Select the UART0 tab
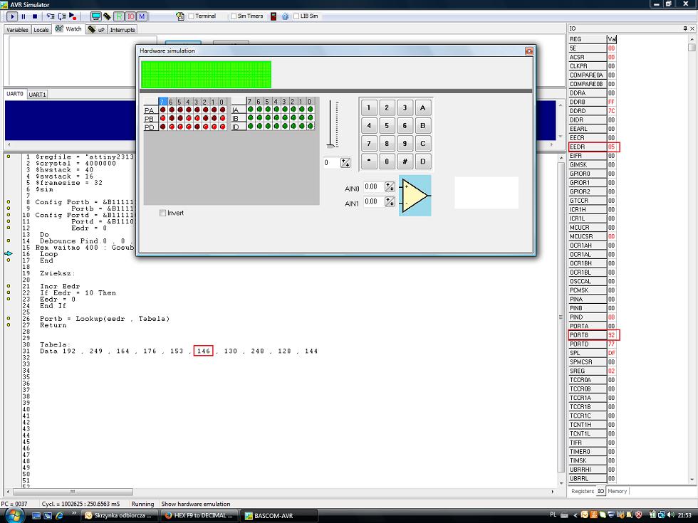 [x=15, y=94]
